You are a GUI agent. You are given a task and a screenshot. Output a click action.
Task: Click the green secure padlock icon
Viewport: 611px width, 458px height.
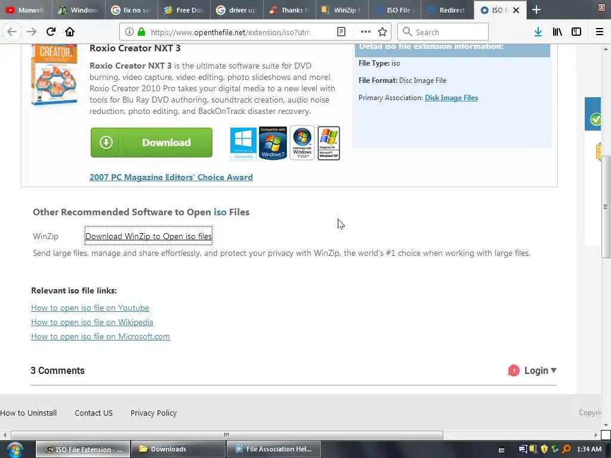click(x=141, y=32)
